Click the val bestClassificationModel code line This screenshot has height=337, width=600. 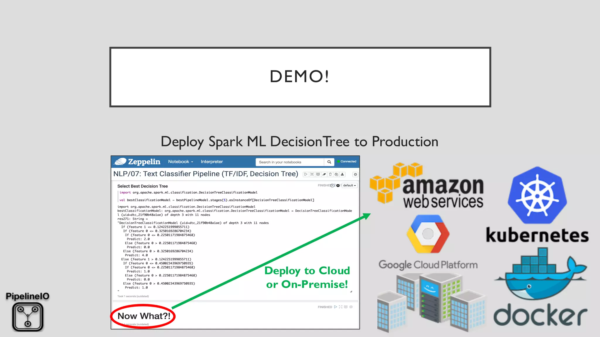click(x=217, y=200)
